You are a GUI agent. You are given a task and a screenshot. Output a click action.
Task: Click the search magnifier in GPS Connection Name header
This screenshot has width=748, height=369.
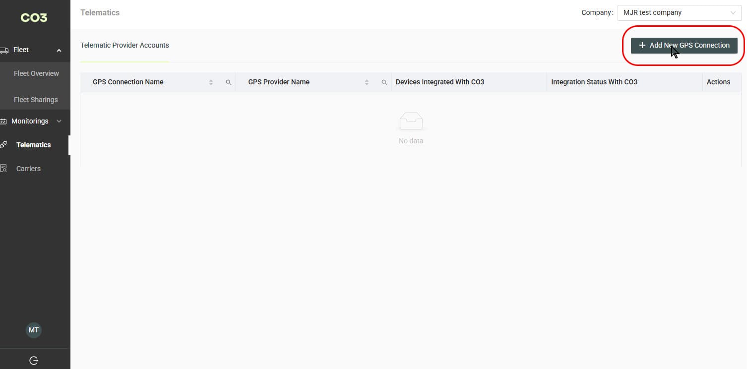tap(229, 82)
